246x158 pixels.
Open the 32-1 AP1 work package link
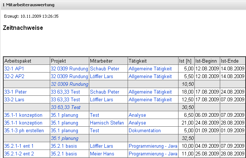point(14,69)
